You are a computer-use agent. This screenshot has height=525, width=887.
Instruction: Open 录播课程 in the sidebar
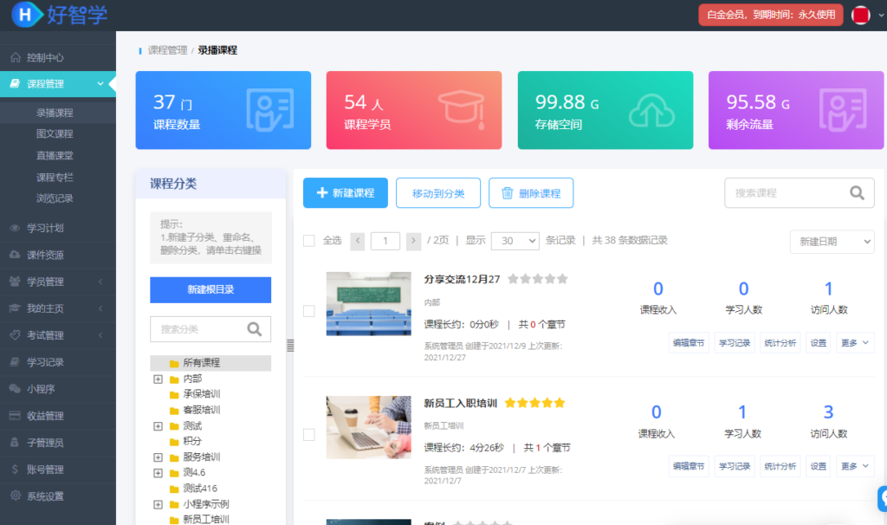tap(55, 113)
